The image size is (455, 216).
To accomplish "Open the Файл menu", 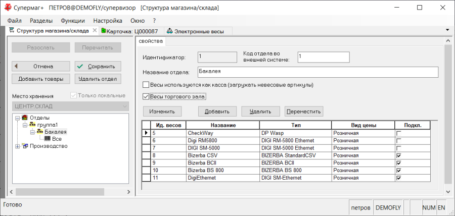I will tap(15, 21).
